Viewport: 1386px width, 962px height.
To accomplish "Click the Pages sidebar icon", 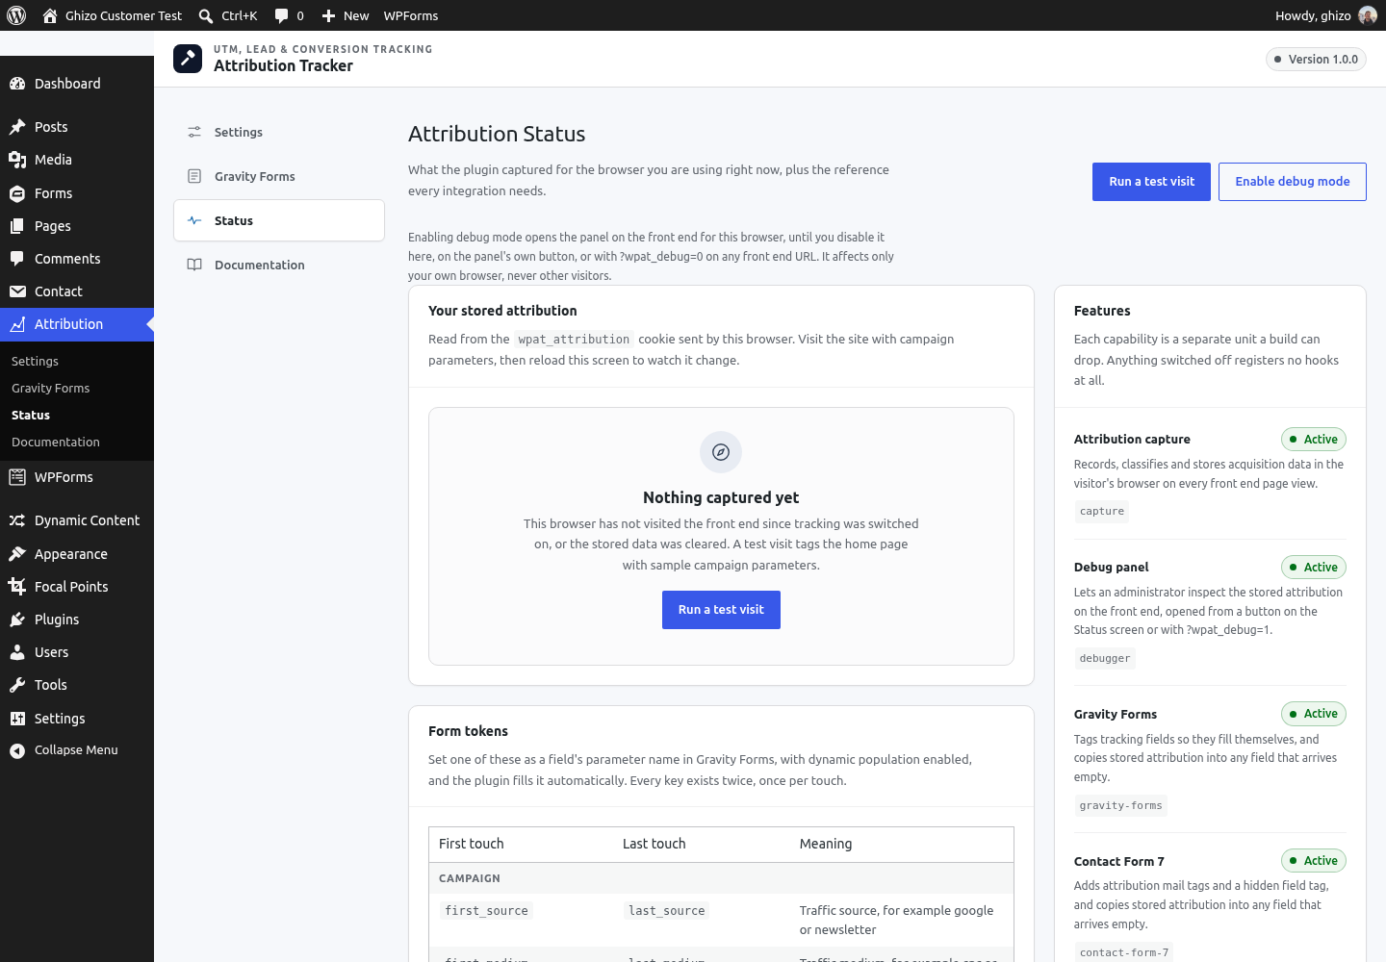I will (x=17, y=226).
